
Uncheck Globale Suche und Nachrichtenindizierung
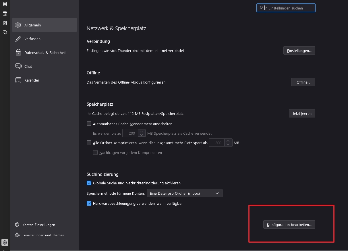[89, 183]
